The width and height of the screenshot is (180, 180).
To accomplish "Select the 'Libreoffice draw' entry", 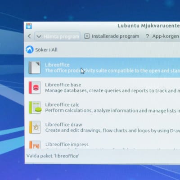I will click(x=63, y=125).
